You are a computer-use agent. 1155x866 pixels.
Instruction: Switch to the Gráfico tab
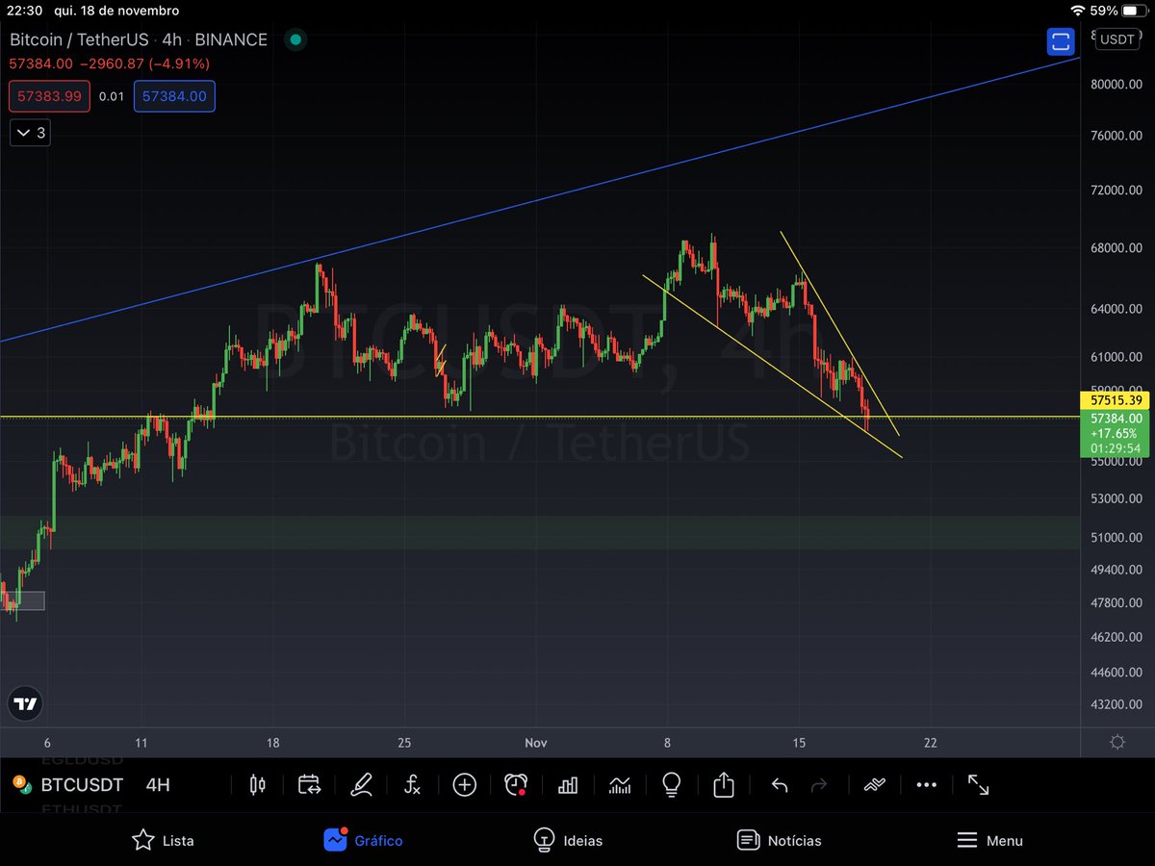[x=363, y=840]
